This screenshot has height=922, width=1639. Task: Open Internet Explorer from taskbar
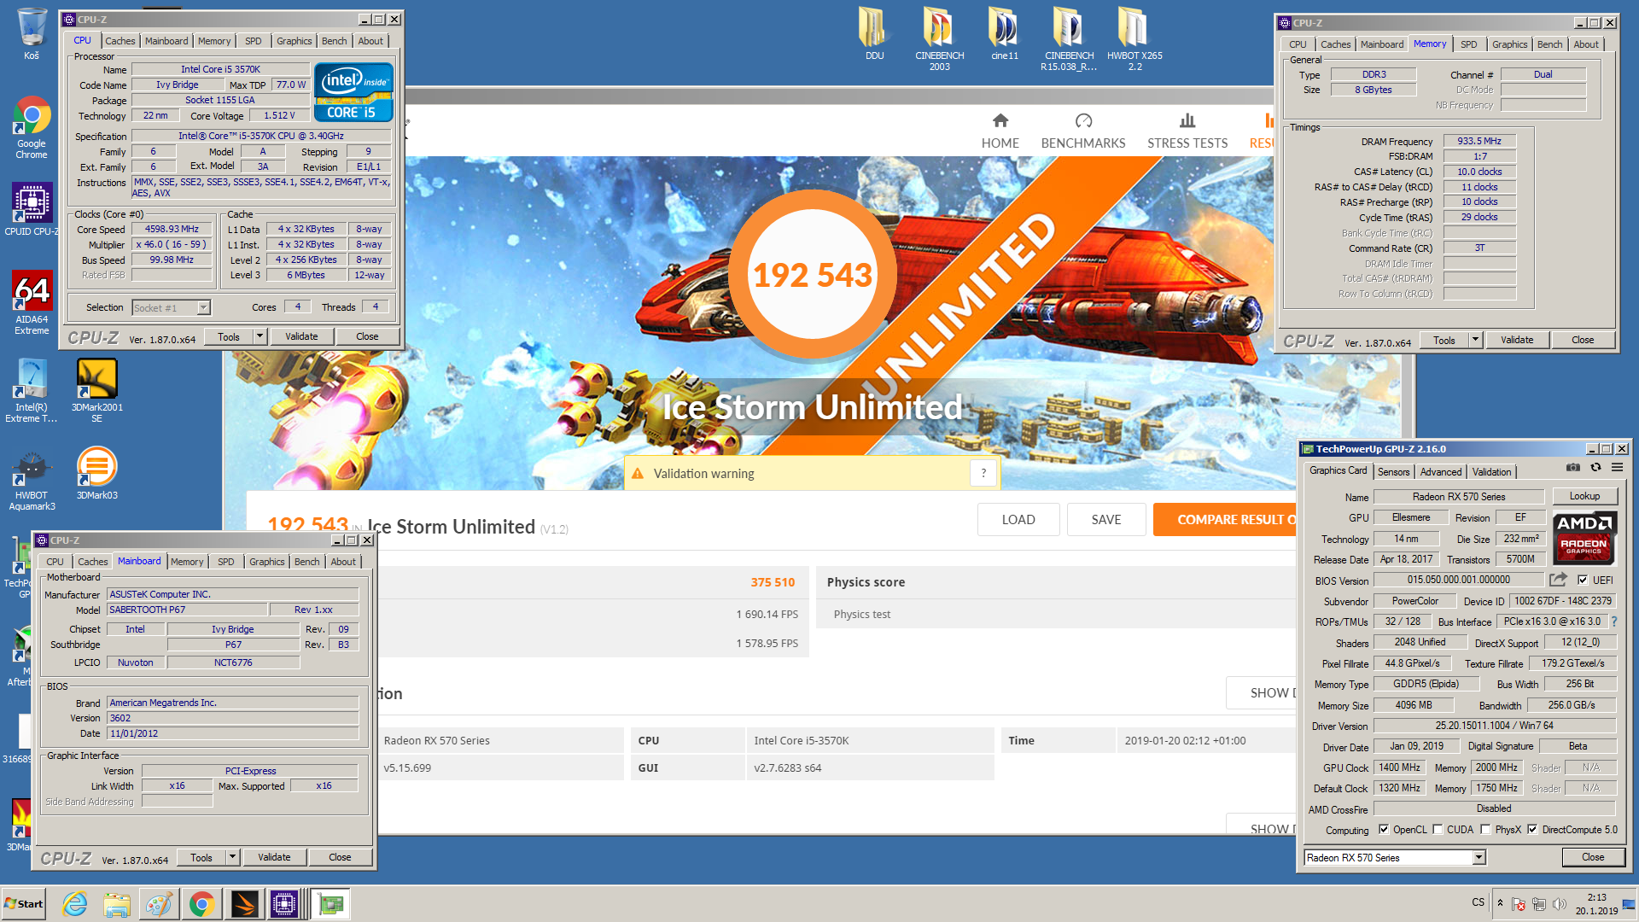pos(75,904)
